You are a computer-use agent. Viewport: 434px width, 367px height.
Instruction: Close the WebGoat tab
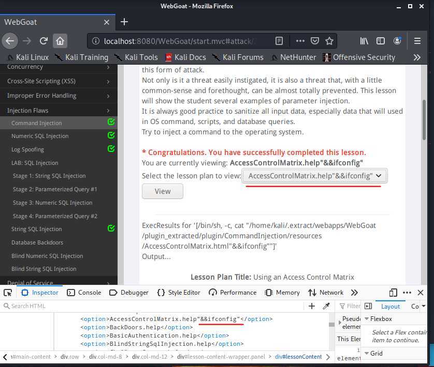[107, 22]
